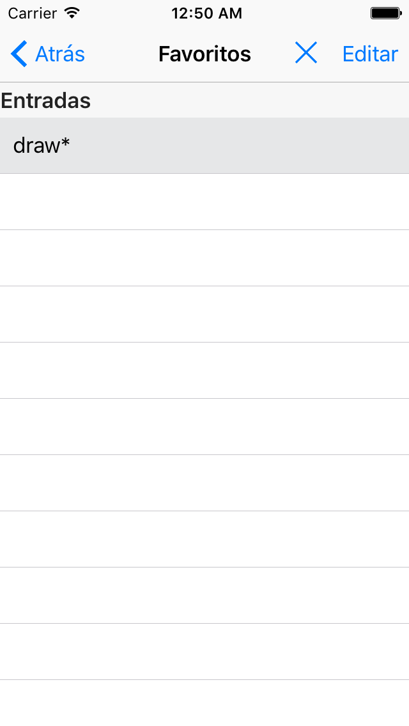
Task: Tap the 12:50 AM clock
Action: click(206, 13)
